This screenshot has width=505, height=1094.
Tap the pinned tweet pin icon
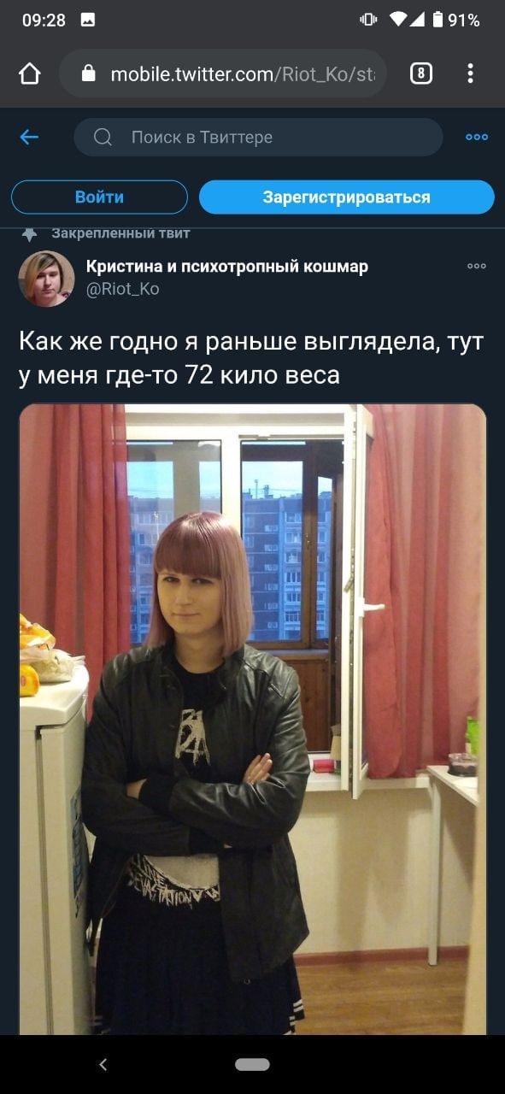click(x=29, y=233)
